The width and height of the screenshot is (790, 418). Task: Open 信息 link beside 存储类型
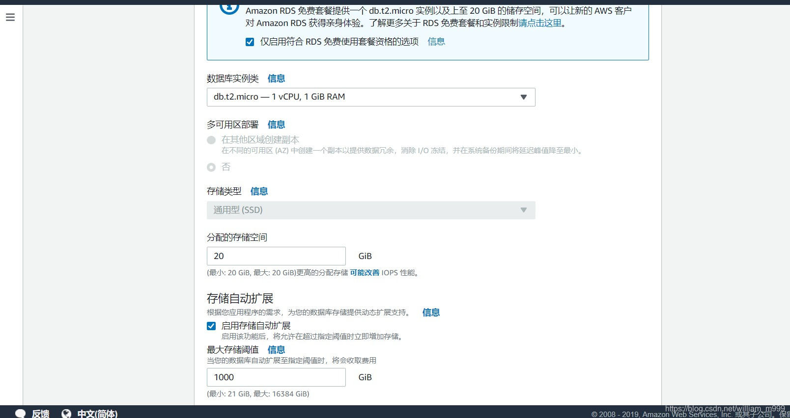pyautogui.click(x=259, y=191)
